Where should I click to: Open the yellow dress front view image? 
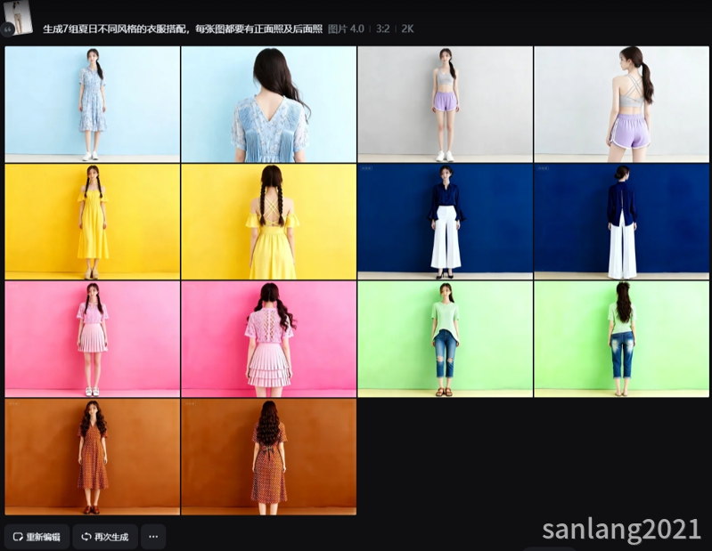pos(92,222)
